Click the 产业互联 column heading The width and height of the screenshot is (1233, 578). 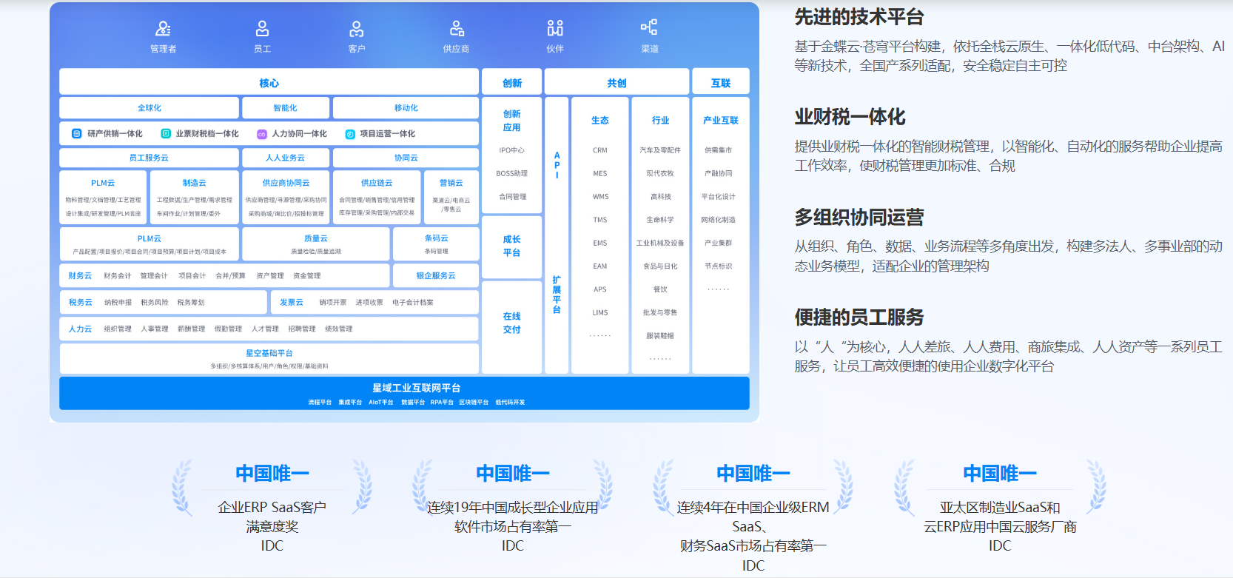point(721,120)
